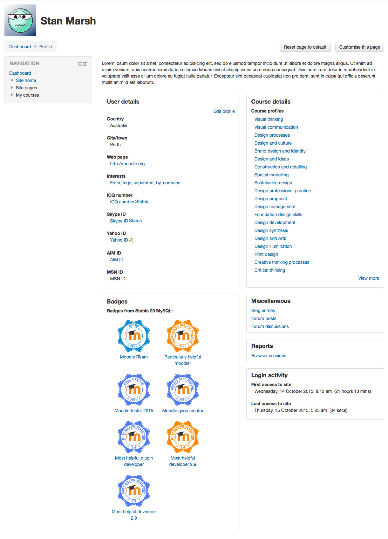Open the Design and ideas course profile

tap(271, 159)
